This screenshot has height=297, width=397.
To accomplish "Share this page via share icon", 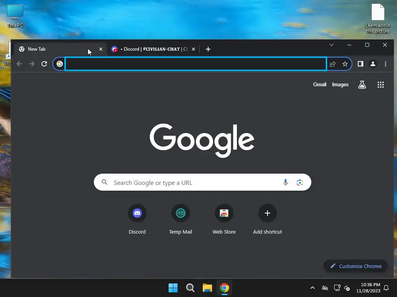I will [x=333, y=64].
